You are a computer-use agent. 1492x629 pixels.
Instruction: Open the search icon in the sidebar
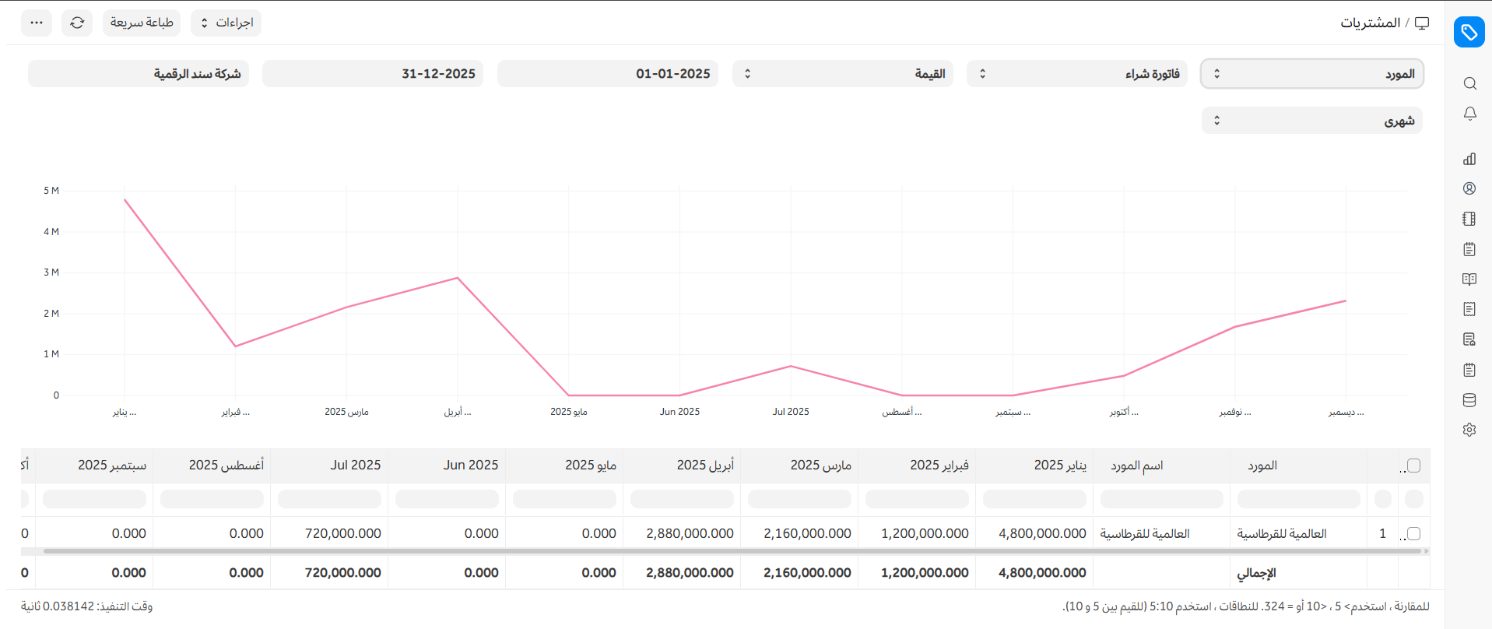point(1469,83)
